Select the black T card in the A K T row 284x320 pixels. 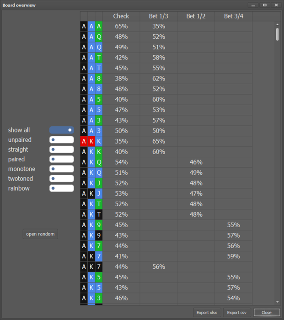point(99,214)
